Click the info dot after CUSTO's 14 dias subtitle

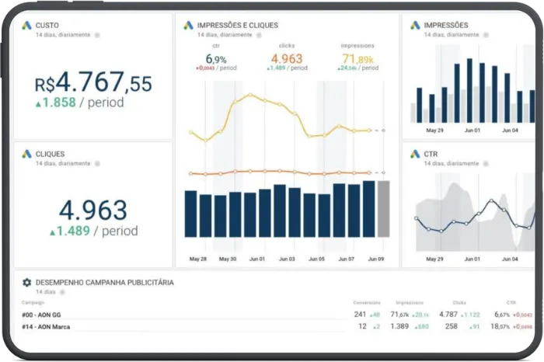point(97,35)
